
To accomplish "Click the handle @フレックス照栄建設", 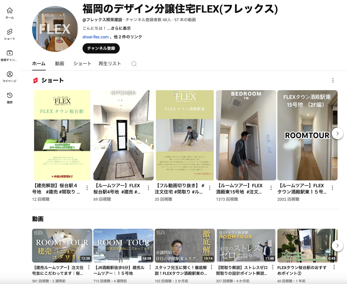I will (102, 20).
